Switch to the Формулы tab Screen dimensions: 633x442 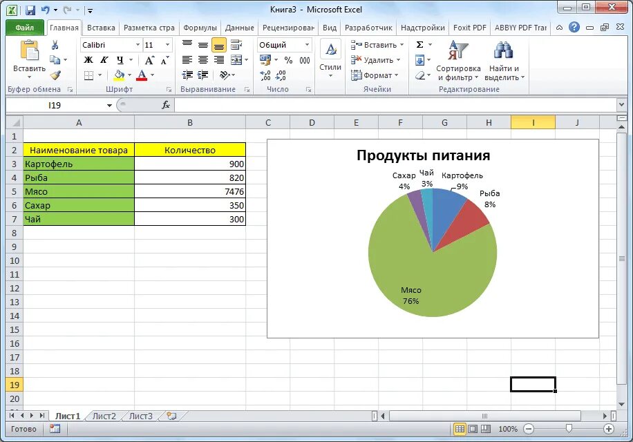[200, 28]
